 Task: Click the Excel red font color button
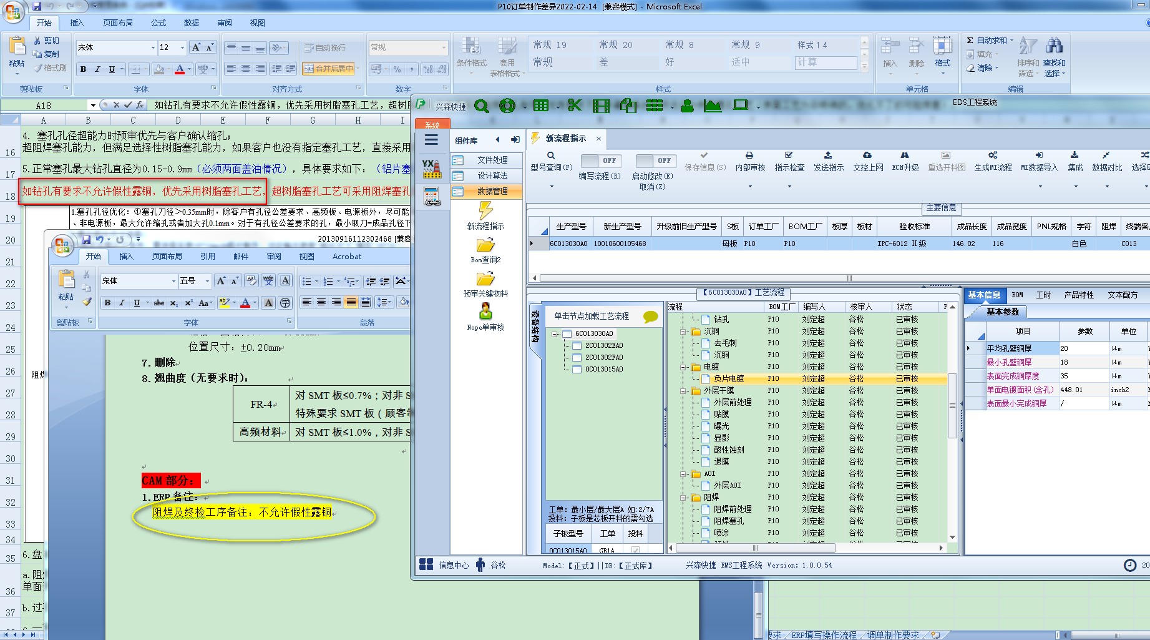tap(180, 69)
